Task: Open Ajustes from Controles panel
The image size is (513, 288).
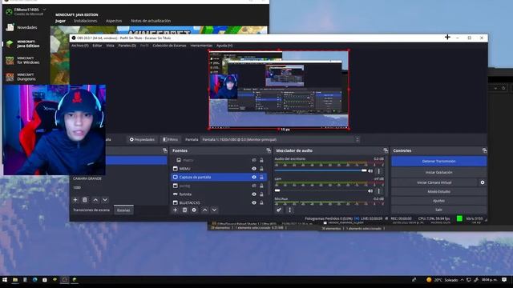Action: point(438,201)
